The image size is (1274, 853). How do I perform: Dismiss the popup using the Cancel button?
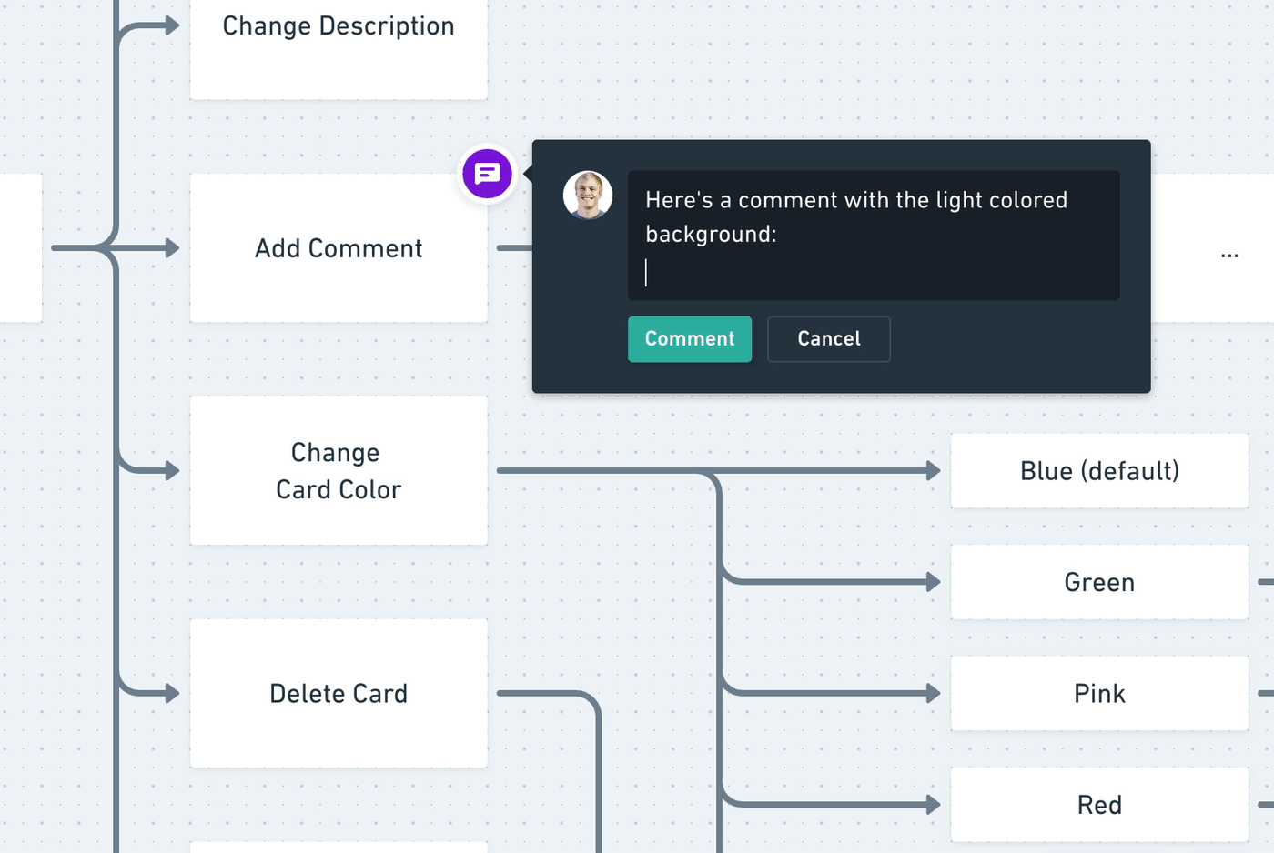(x=828, y=338)
